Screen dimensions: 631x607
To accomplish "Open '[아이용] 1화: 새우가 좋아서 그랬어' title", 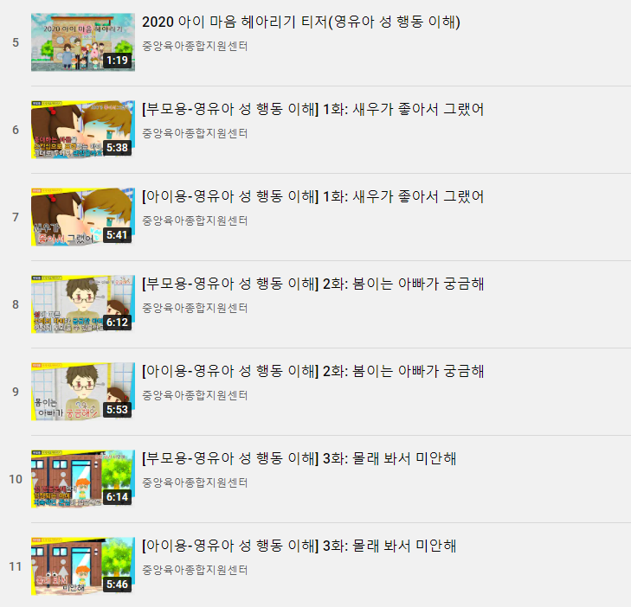I will (x=312, y=196).
